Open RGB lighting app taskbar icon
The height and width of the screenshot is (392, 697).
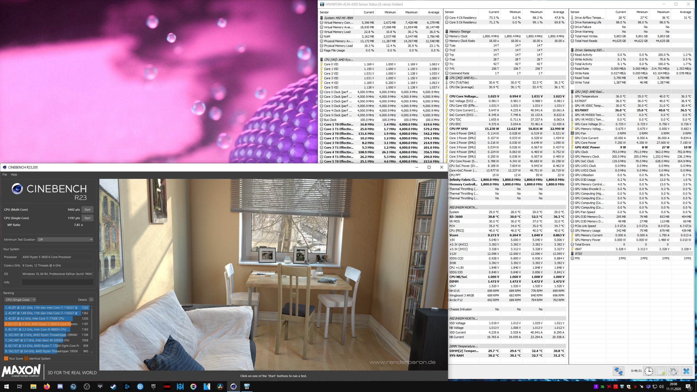193,386
